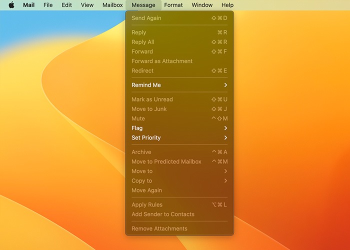
Task: Expand the Remind Me submenu
Action: (179, 85)
